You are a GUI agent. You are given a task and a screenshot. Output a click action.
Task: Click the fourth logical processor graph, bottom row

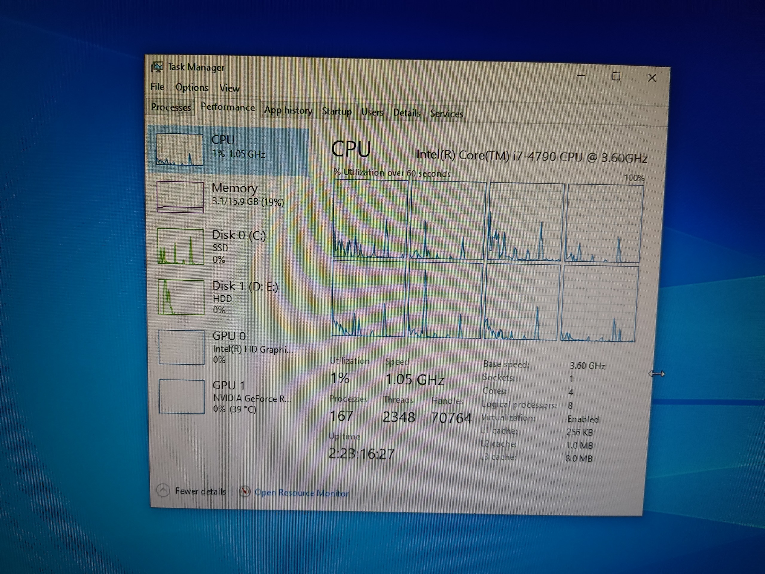click(x=599, y=304)
